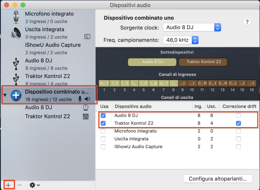Enable drift correction for Audio 8 DJ

(x=238, y=116)
